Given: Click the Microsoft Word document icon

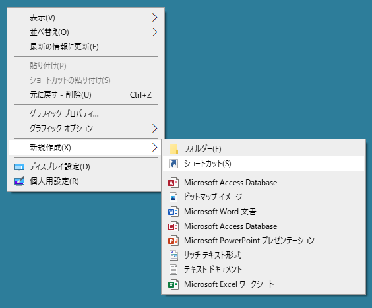Looking at the screenshot, I should click(x=173, y=212).
